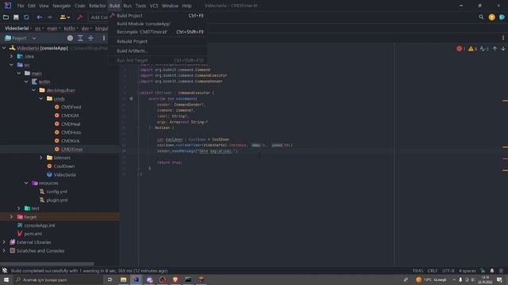
Task: Navigate forward with the right arrow icon
Action: coord(49,17)
